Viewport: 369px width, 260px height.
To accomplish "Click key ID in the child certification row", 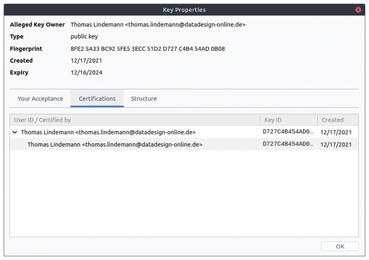I will (288, 144).
